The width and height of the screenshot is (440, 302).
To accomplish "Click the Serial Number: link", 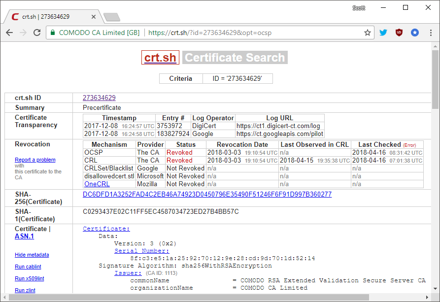I will click(142, 251).
